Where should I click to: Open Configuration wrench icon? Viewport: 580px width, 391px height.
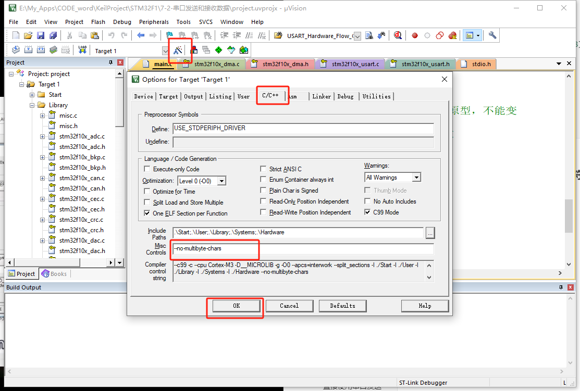point(492,35)
